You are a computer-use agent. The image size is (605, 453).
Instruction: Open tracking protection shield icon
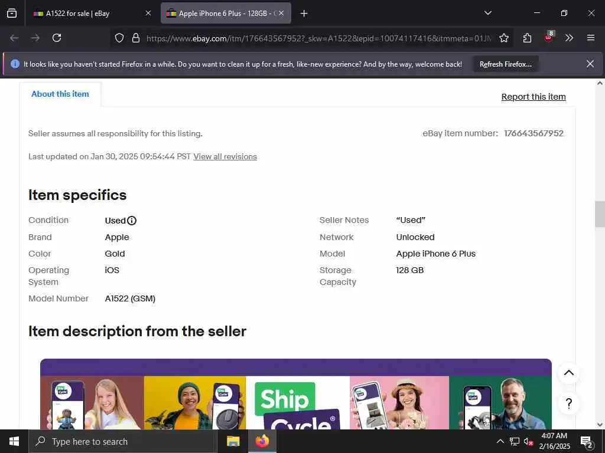point(119,38)
